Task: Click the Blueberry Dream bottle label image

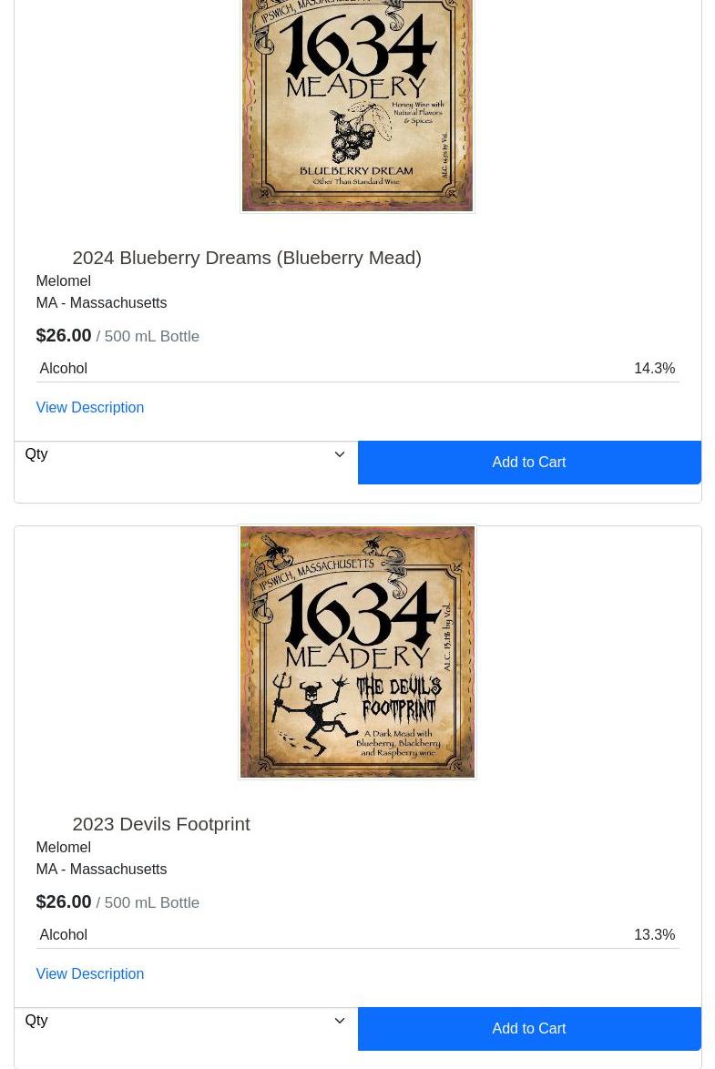Action: click(357, 106)
